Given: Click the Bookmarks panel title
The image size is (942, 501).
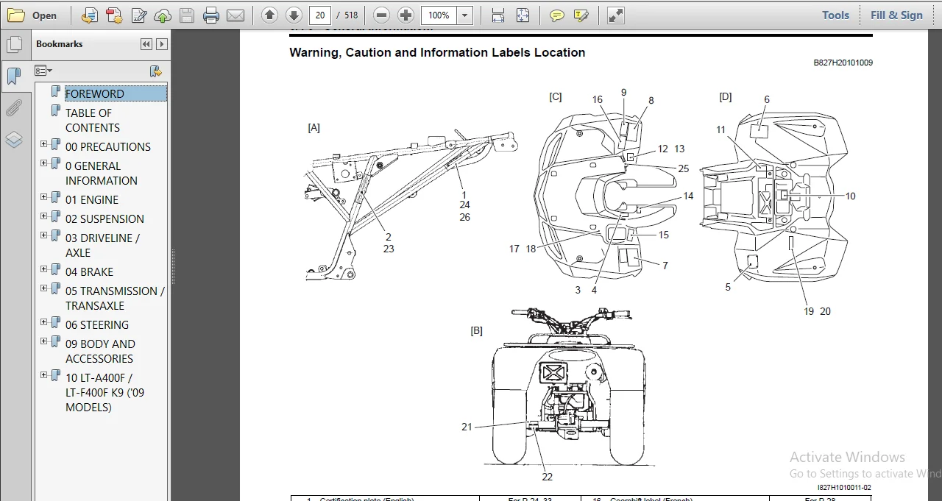Looking at the screenshot, I should point(60,44).
